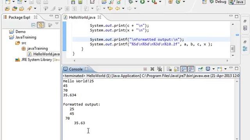Navigate back with the yellow left arrow
This screenshot has width=250, height=140.
tap(117, 8)
